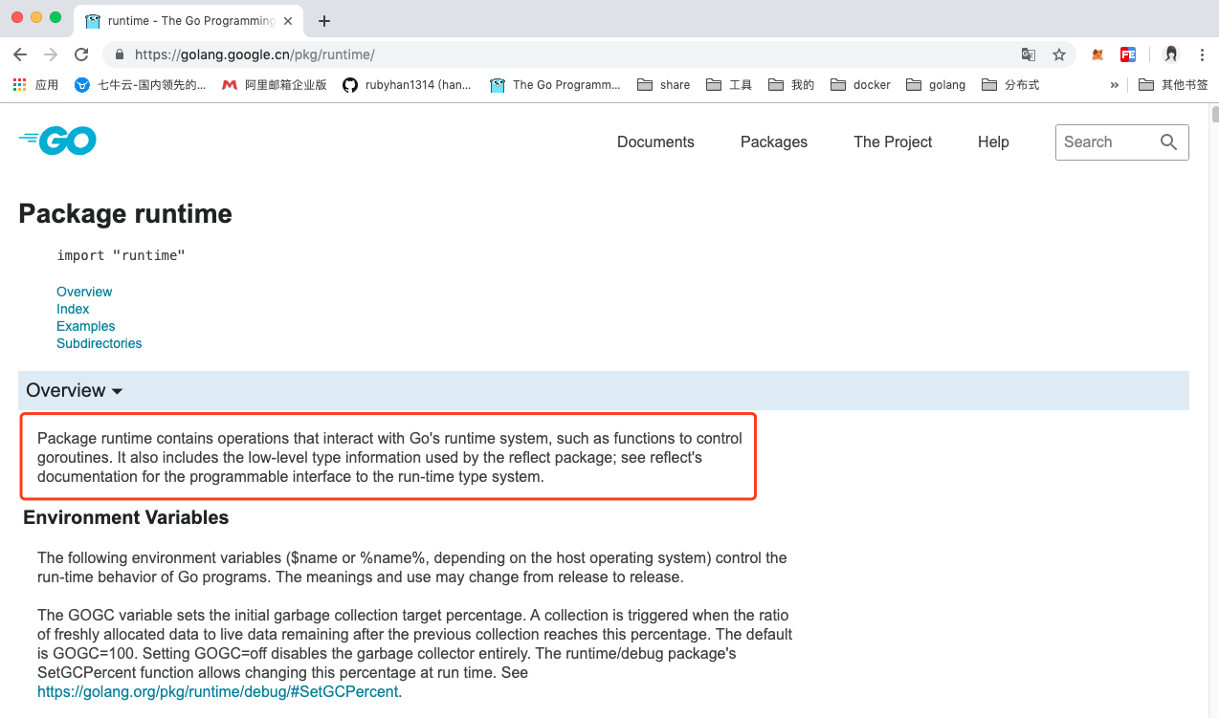Focus the Search input field
This screenshot has height=718, width=1219.
click(x=1105, y=142)
